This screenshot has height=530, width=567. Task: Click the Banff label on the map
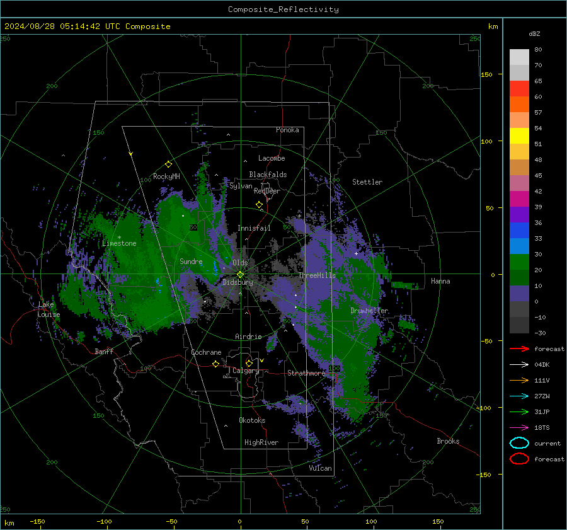pos(104,351)
